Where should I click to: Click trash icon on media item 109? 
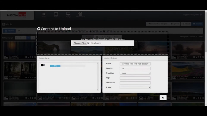(198, 78)
